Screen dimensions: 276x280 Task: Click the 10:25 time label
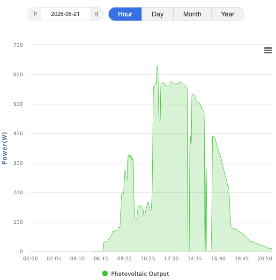(148, 258)
